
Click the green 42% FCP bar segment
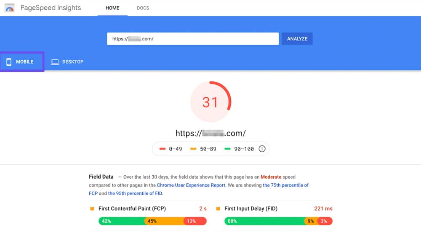(121, 221)
